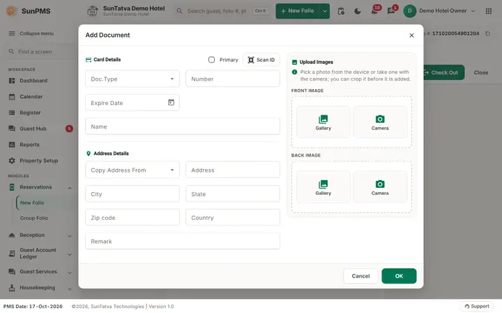Choose Gallery for the front image
Screen dimensions: 502x313
[323, 122]
